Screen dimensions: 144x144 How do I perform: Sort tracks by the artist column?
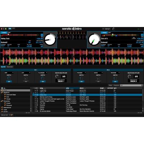[x=72, y=88]
